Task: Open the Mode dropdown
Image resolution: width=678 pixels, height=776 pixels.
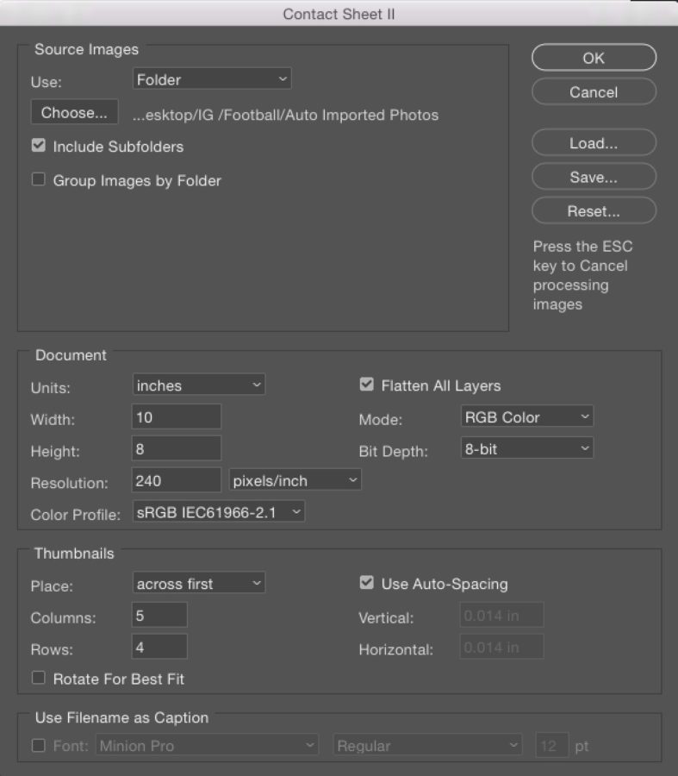Action: [x=526, y=416]
